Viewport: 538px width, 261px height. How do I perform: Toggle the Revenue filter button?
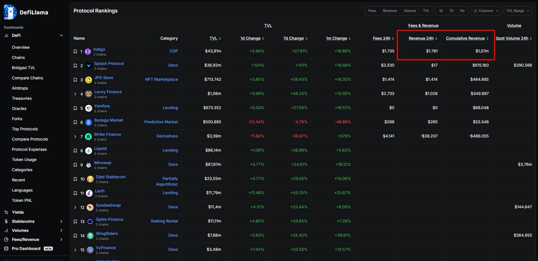(x=390, y=11)
